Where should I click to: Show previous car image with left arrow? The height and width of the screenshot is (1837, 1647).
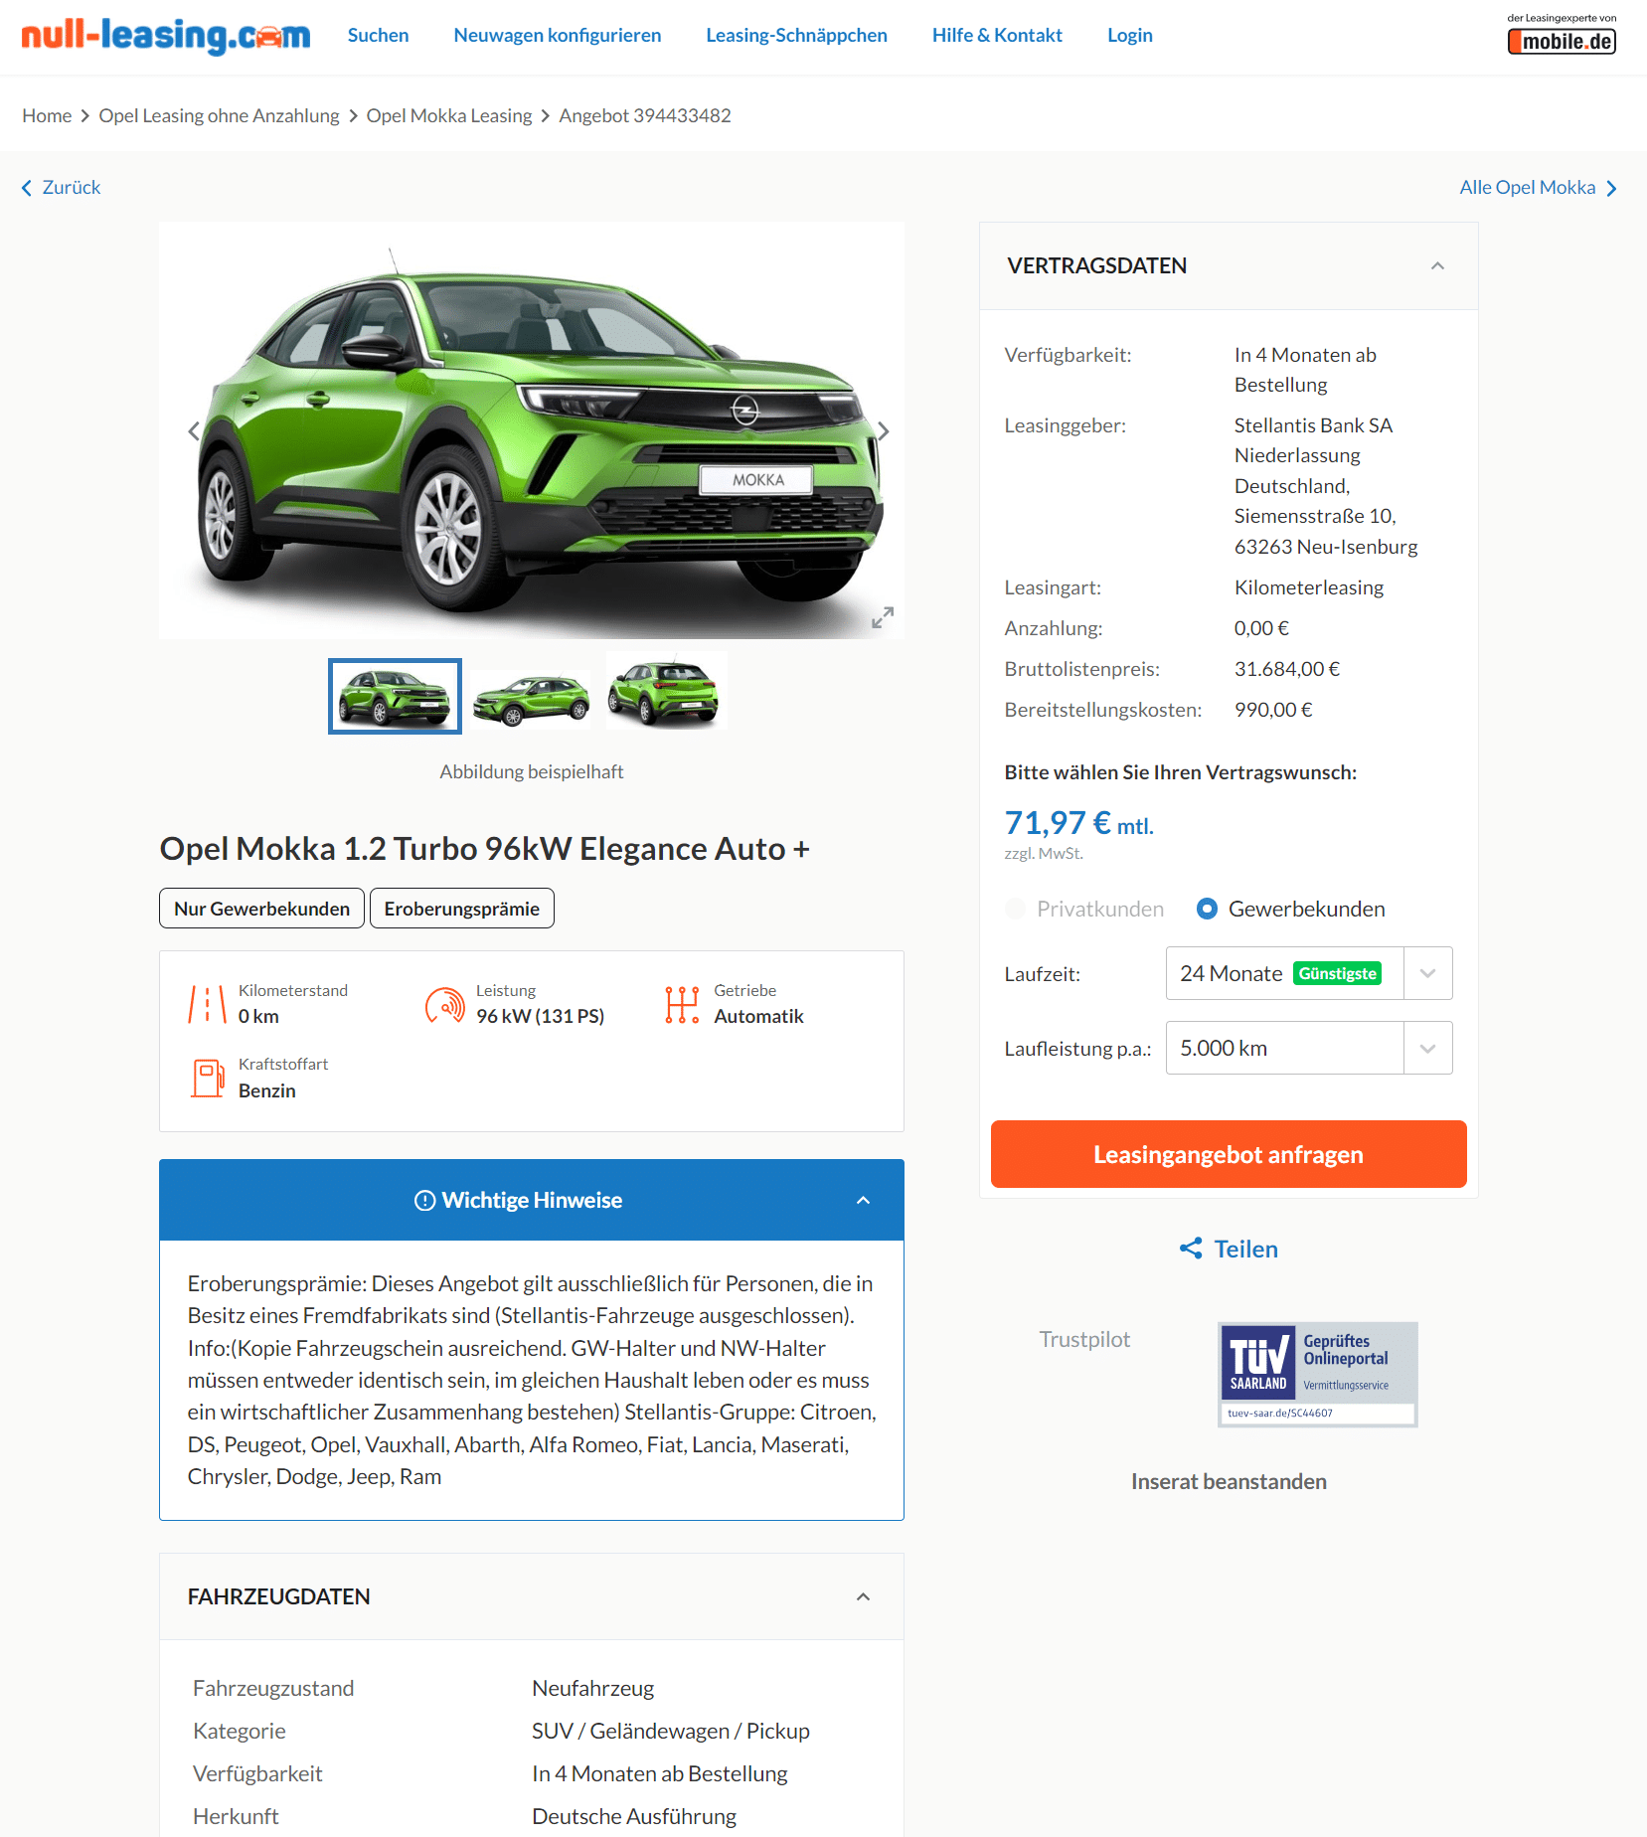pos(194,430)
